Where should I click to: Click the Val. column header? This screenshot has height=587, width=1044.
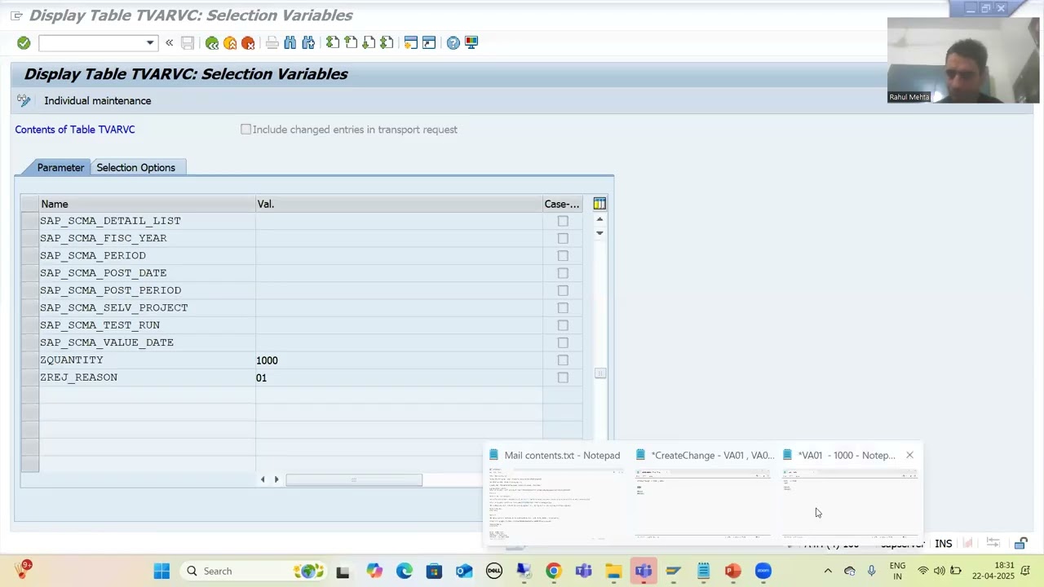click(x=399, y=204)
